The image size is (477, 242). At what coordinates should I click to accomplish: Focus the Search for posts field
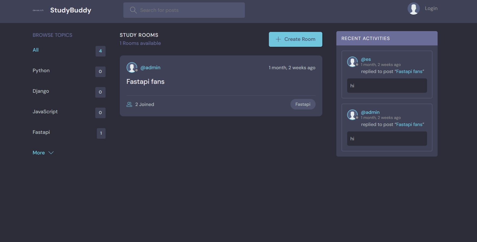coord(189,10)
